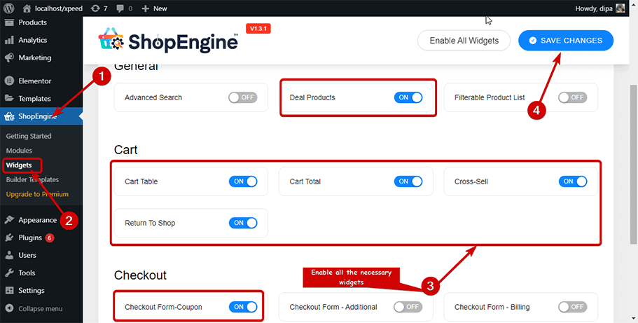Open Getting Started submenu item
This screenshot has height=323, width=638.
click(x=29, y=136)
